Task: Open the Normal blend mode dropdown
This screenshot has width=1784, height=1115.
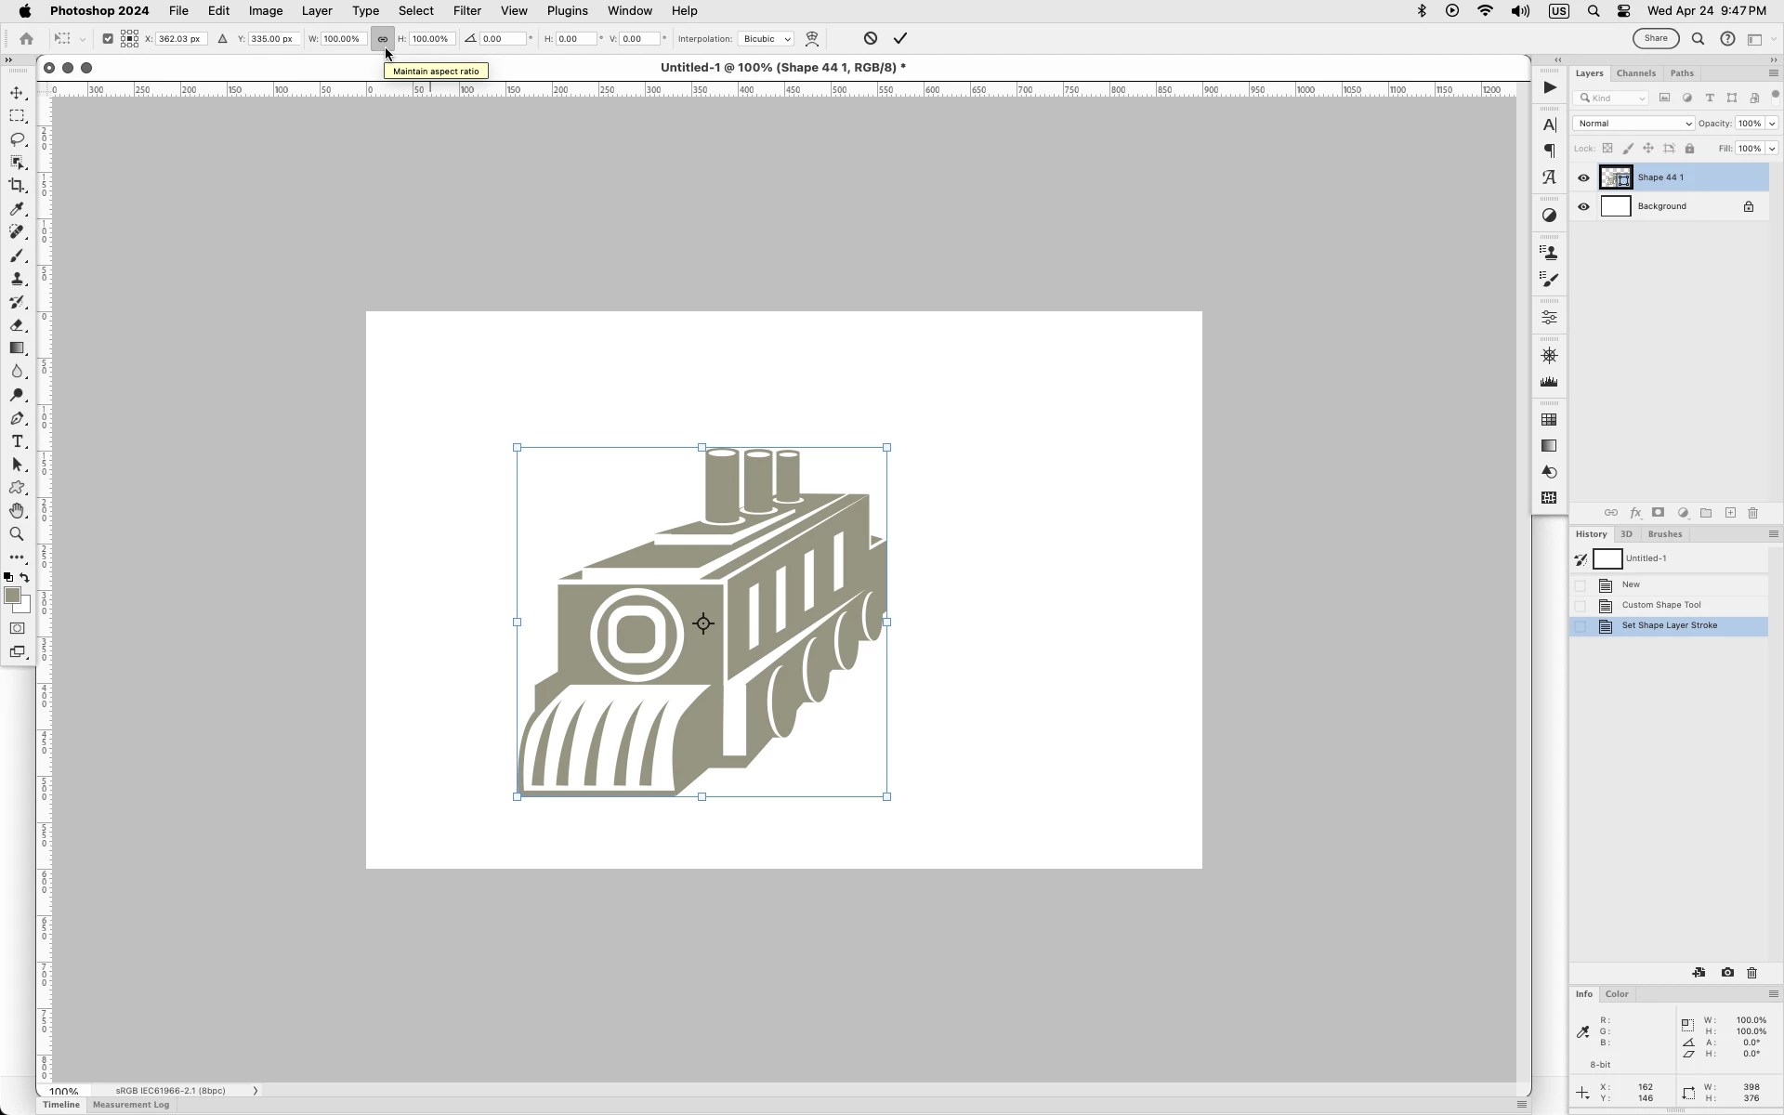Action: [x=1633, y=124]
